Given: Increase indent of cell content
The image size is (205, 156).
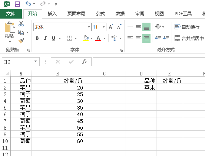Looking at the screenshot, I should (x=166, y=38).
